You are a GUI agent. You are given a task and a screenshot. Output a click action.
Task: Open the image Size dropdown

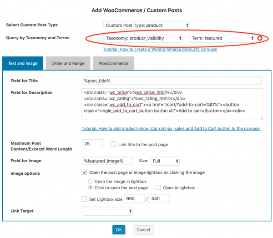tap(164, 161)
